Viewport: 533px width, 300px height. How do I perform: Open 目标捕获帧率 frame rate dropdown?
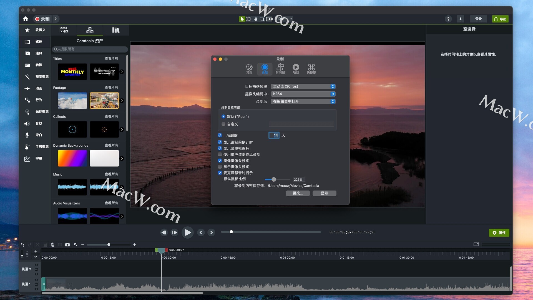click(303, 86)
